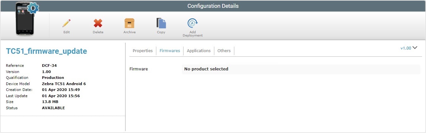
Task: Click the Device Model label
Action: pyautogui.click(x=18, y=84)
